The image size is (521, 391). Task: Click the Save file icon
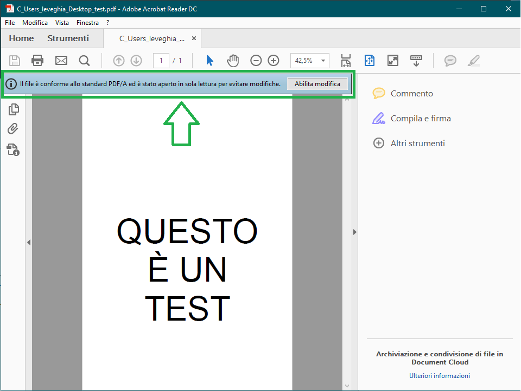click(15, 61)
